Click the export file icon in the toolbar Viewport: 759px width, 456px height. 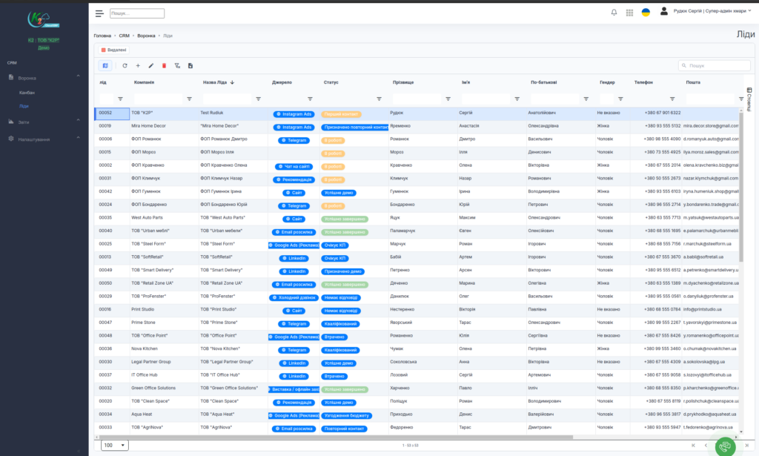click(x=190, y=66)
